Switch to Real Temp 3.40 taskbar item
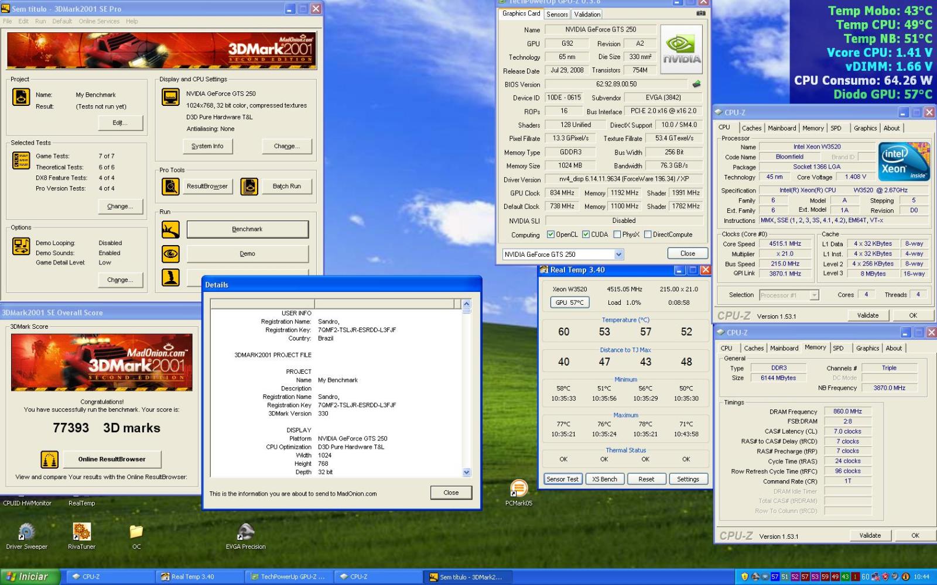Viewport: 937px width, 585px height. (200, 576)
